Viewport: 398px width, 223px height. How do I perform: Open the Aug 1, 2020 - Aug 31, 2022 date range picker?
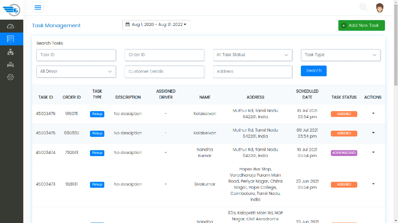click(156, 25)
